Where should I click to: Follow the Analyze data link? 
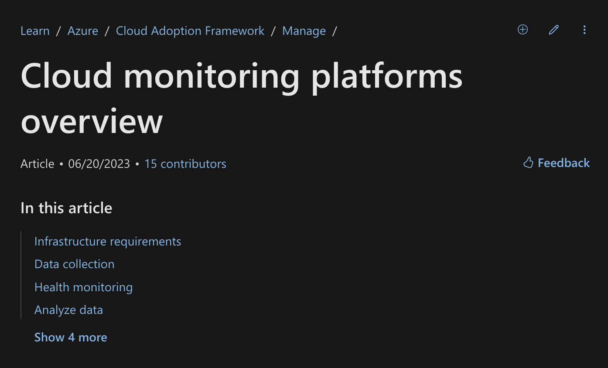click(x=68, y=310)
